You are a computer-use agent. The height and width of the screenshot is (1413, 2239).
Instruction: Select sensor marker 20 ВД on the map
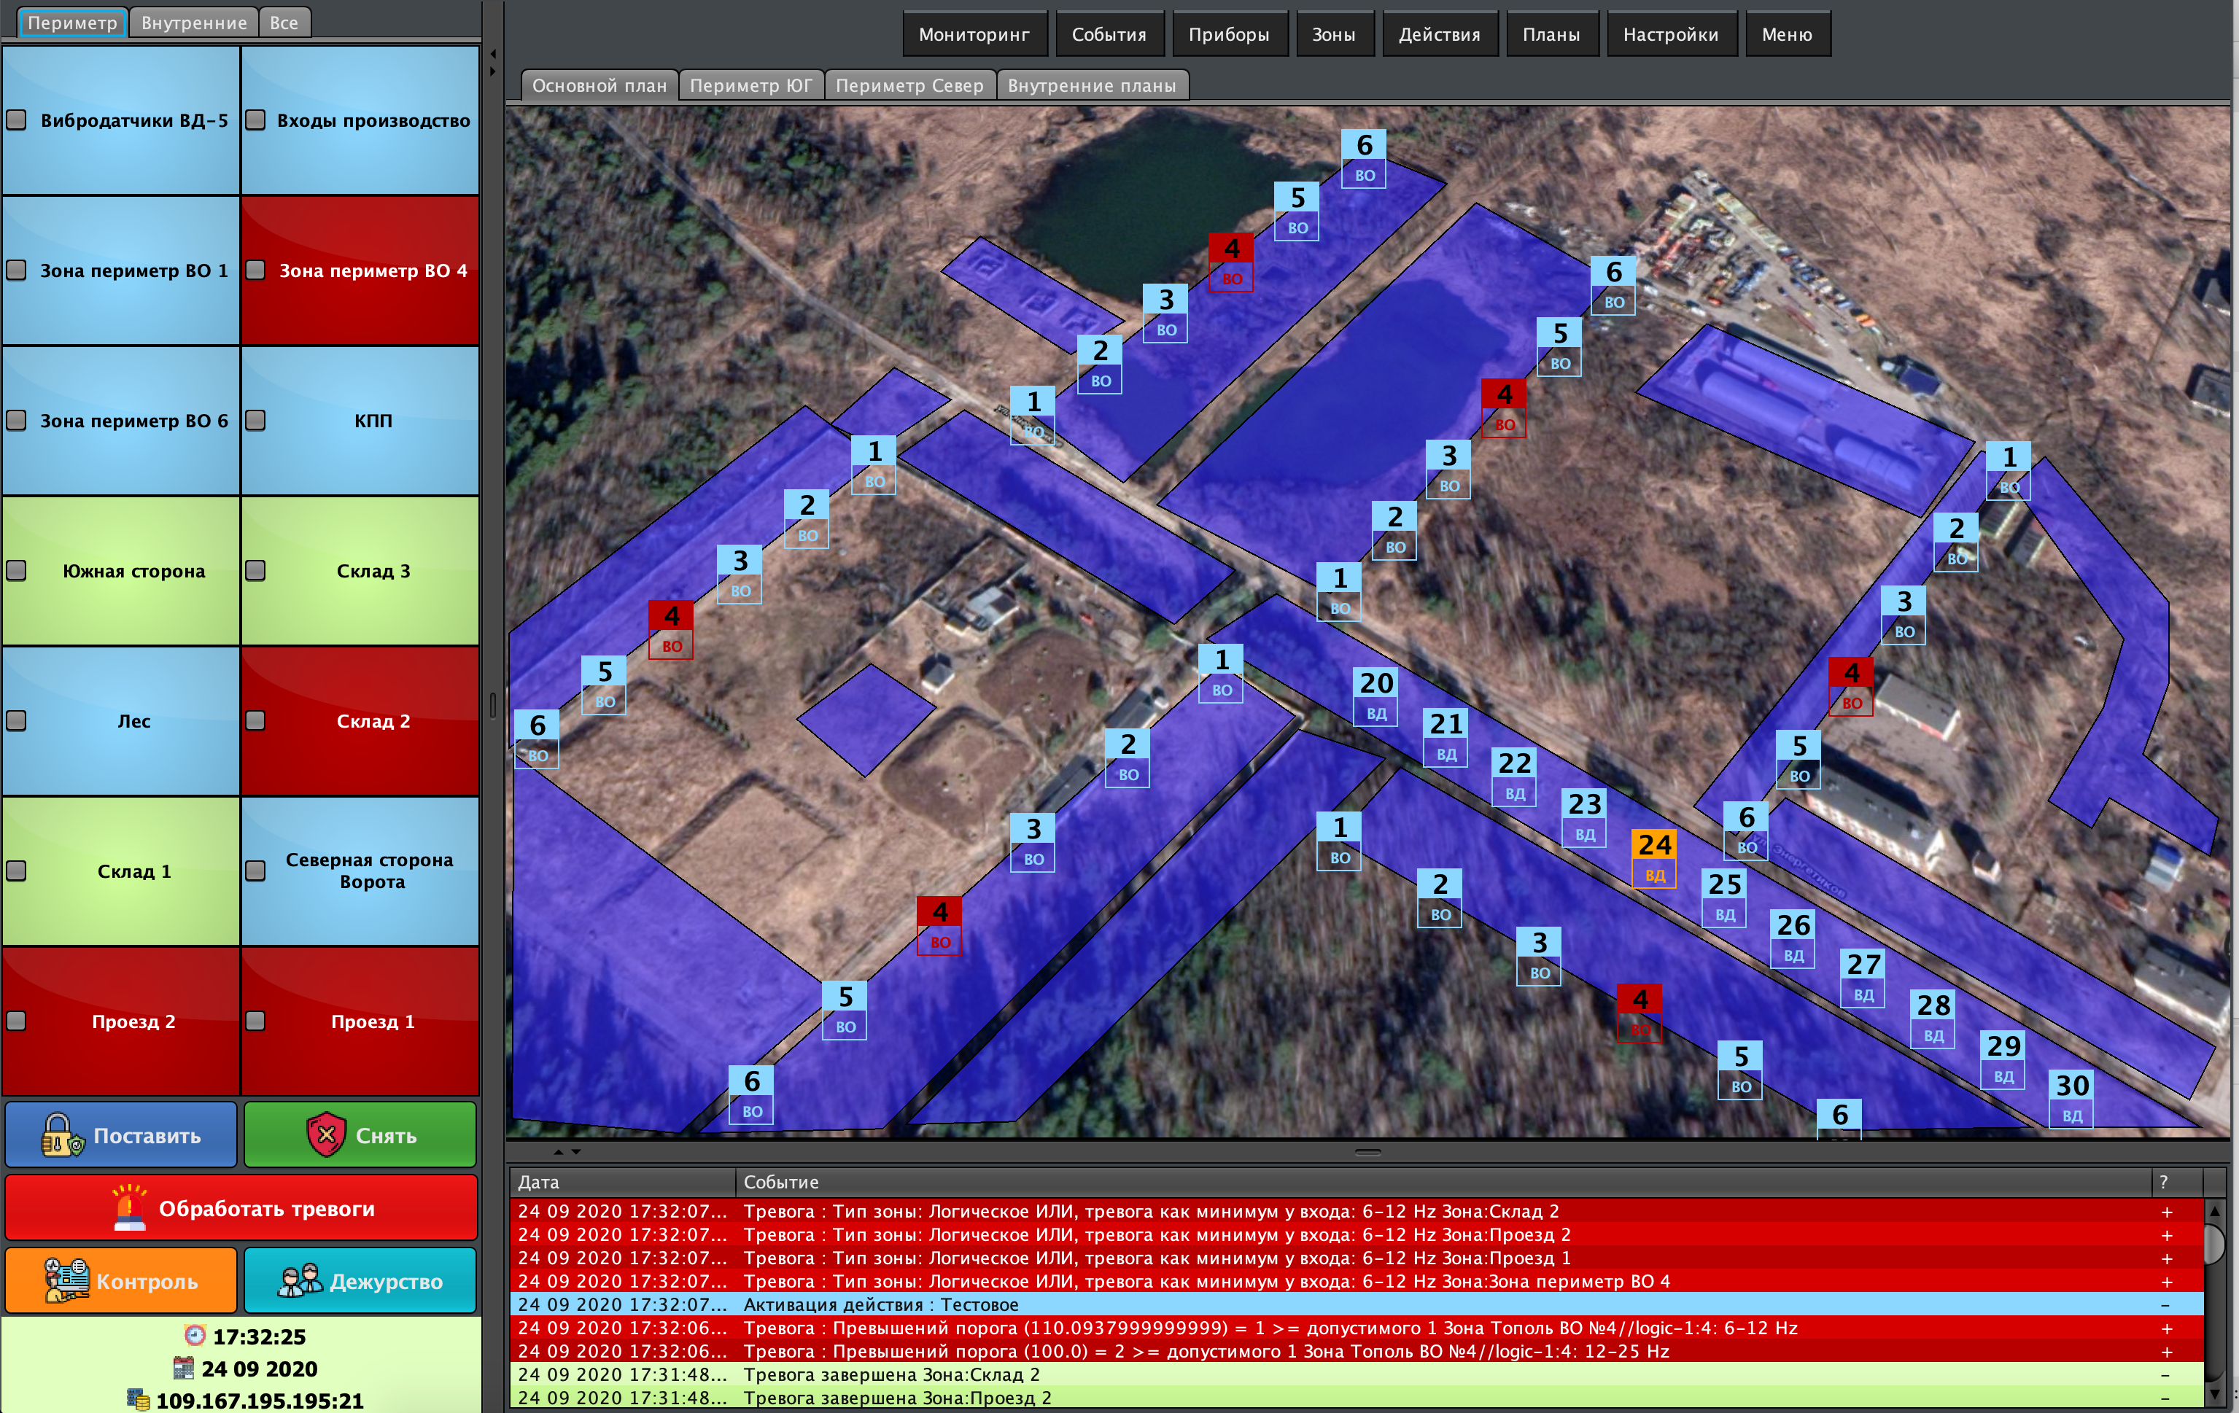1375,696
